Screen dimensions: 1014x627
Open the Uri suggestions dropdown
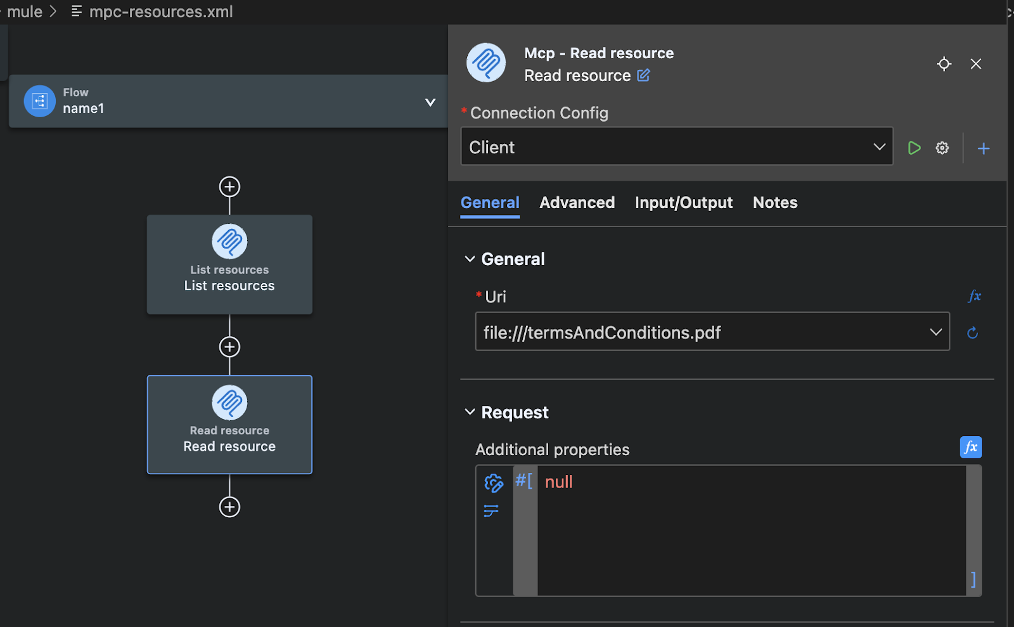(935, 332)
